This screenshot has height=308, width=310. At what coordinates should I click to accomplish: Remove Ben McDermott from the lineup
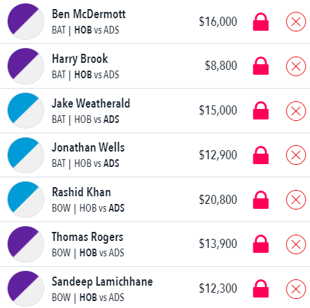pos(296,22)
